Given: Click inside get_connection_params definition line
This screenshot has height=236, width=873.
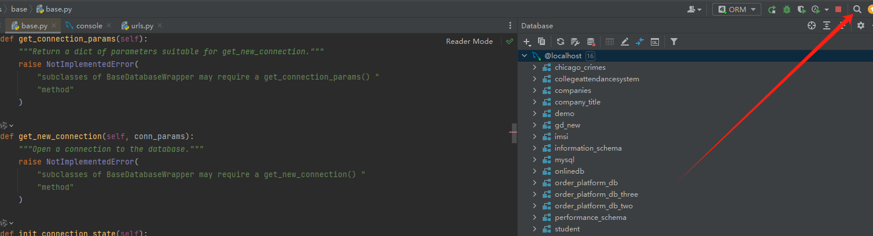Looking at the screenshot, I should [74, 39].
